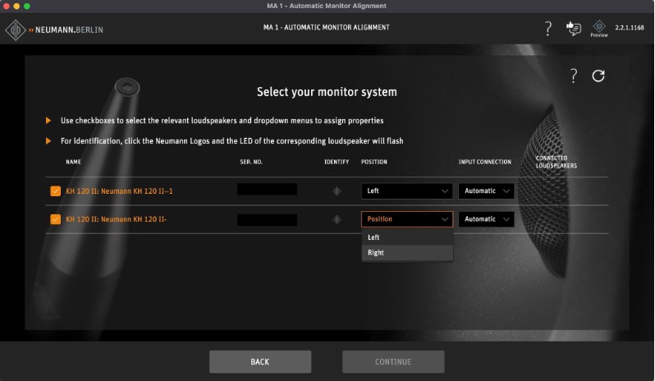Screen dimensions: 655x381
Task: Identify speaker Neumann KH 120 II--1 via logo
Action: pyautogui.click(x=337, y=191)
